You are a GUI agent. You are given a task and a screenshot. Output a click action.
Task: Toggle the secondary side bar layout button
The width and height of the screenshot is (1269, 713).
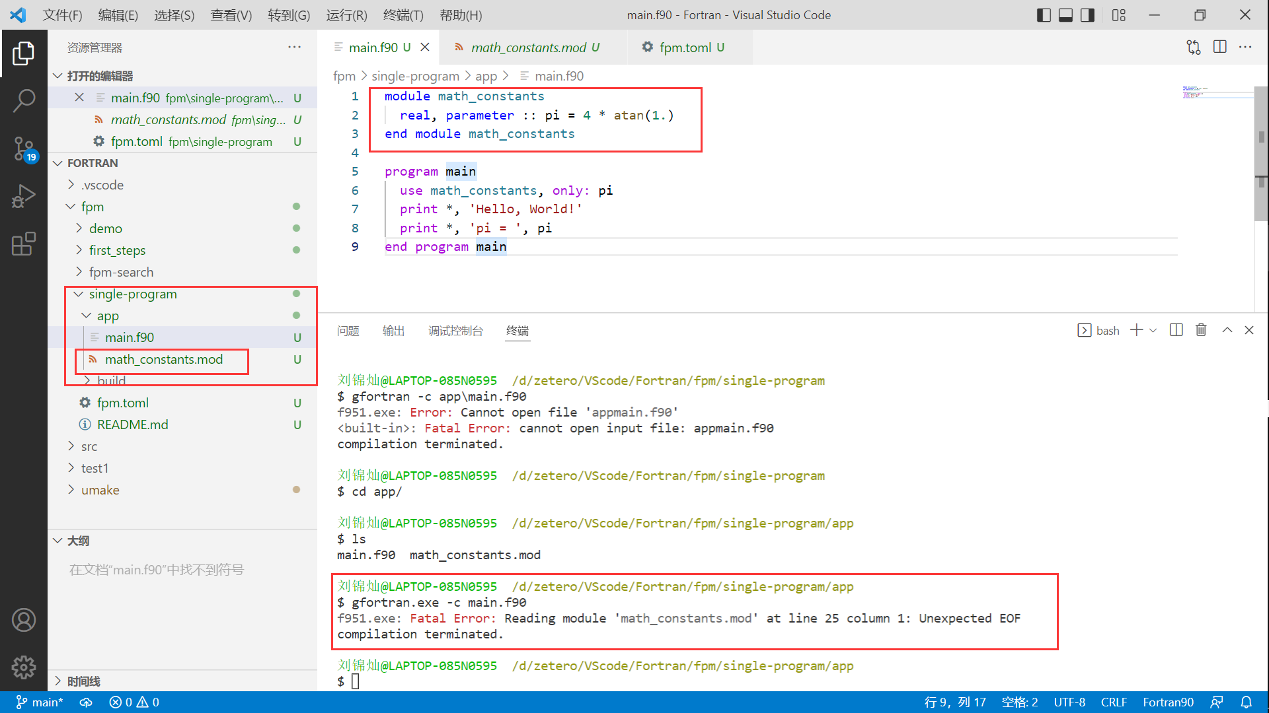tap(1087, 15)
